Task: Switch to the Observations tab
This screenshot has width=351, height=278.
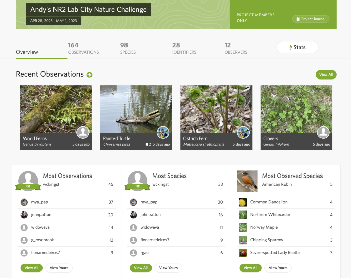Action: click(83, 48)
